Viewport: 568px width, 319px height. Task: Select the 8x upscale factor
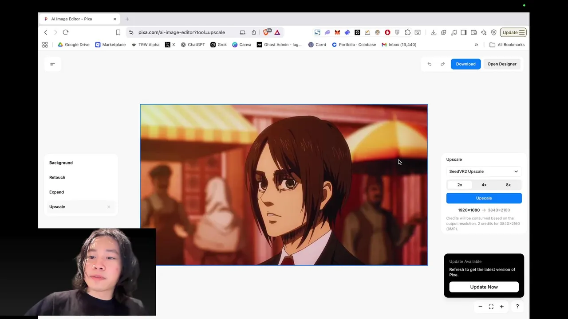pos(508,185)
